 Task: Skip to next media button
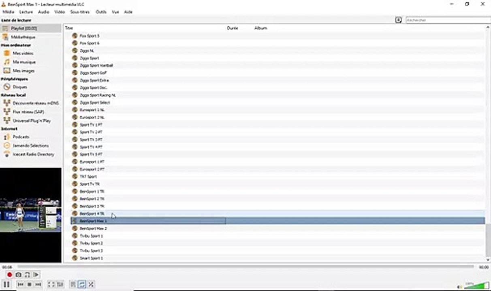point(38,285)
